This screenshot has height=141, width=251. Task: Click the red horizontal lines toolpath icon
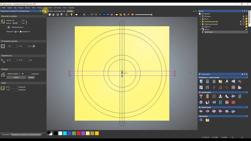point(214,96)
